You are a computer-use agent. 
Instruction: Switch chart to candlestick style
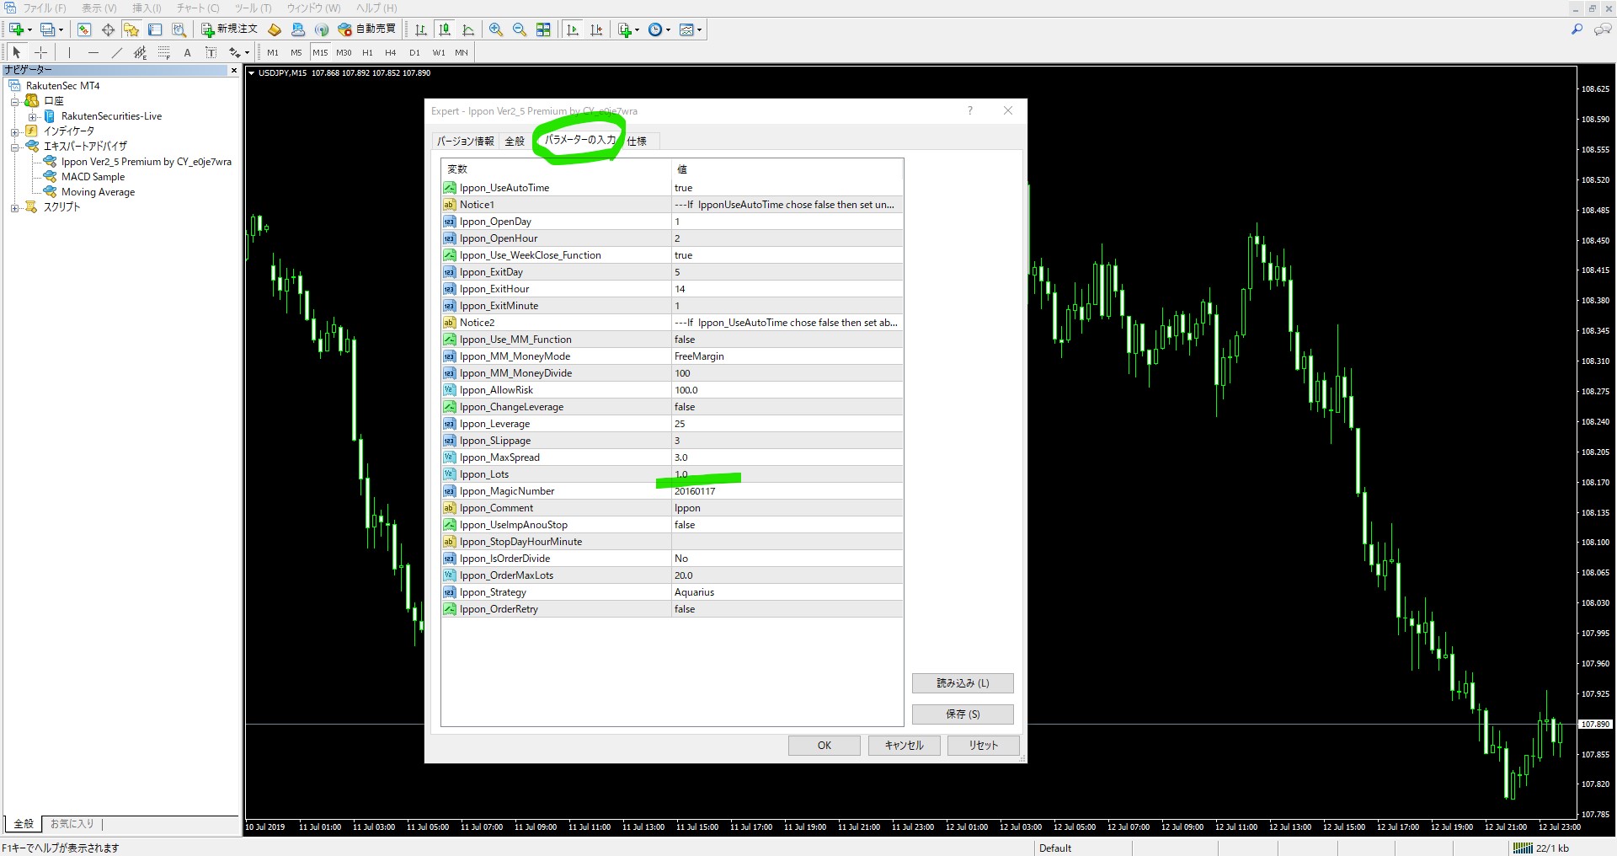pyautogui.click(x=445, y=29)
